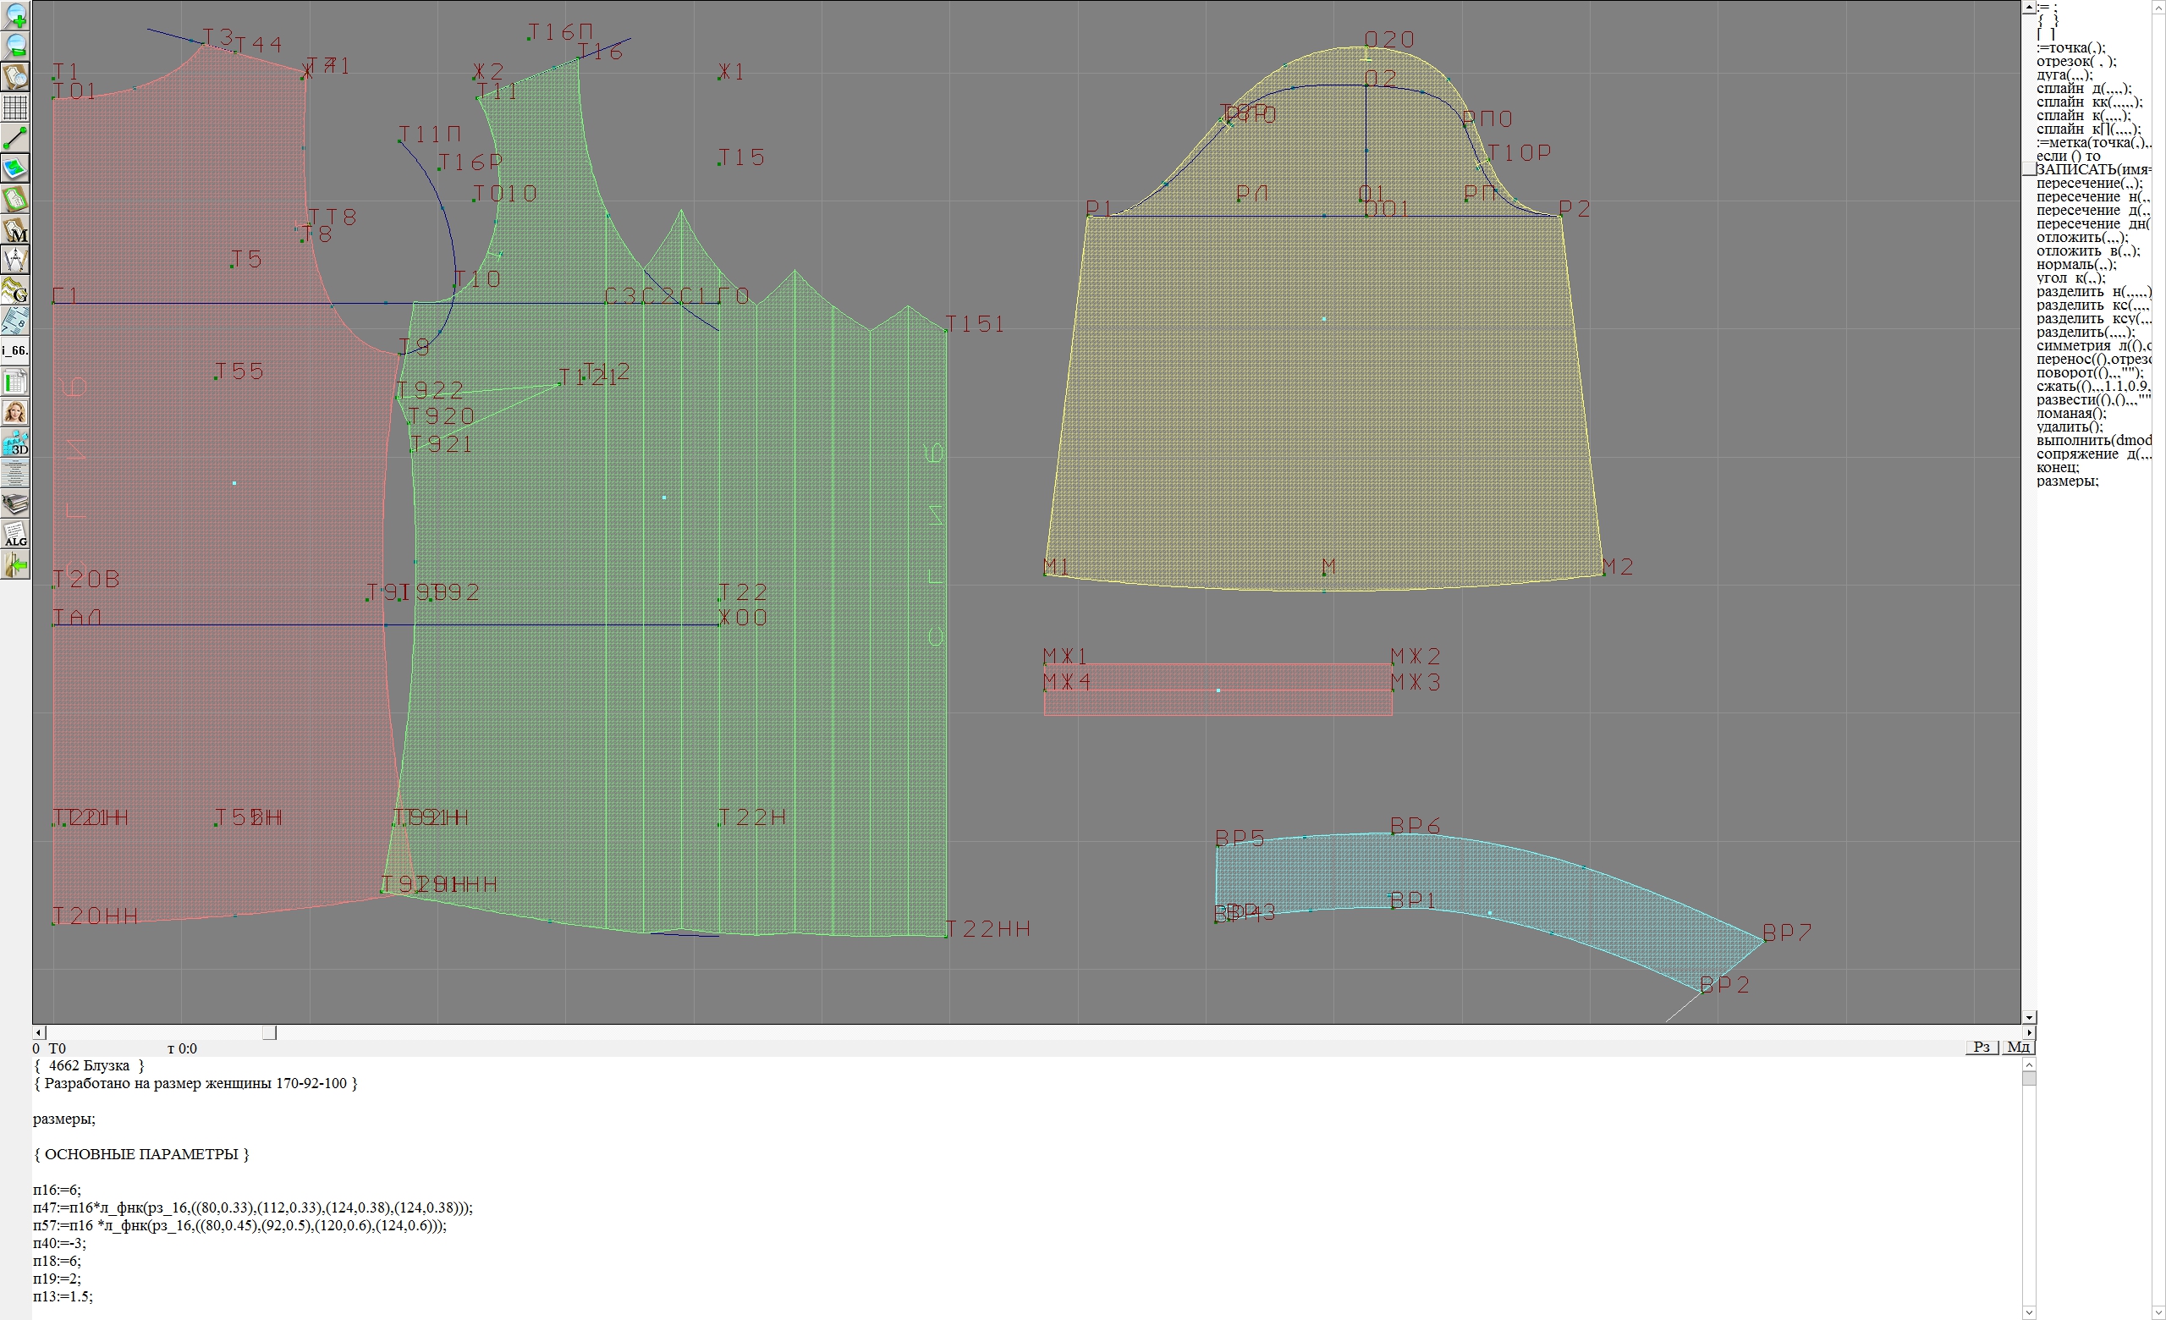Screen dimensions: 2166x1320
Task: Switch to the Мд tab
Action: tap(2018, 1047)
